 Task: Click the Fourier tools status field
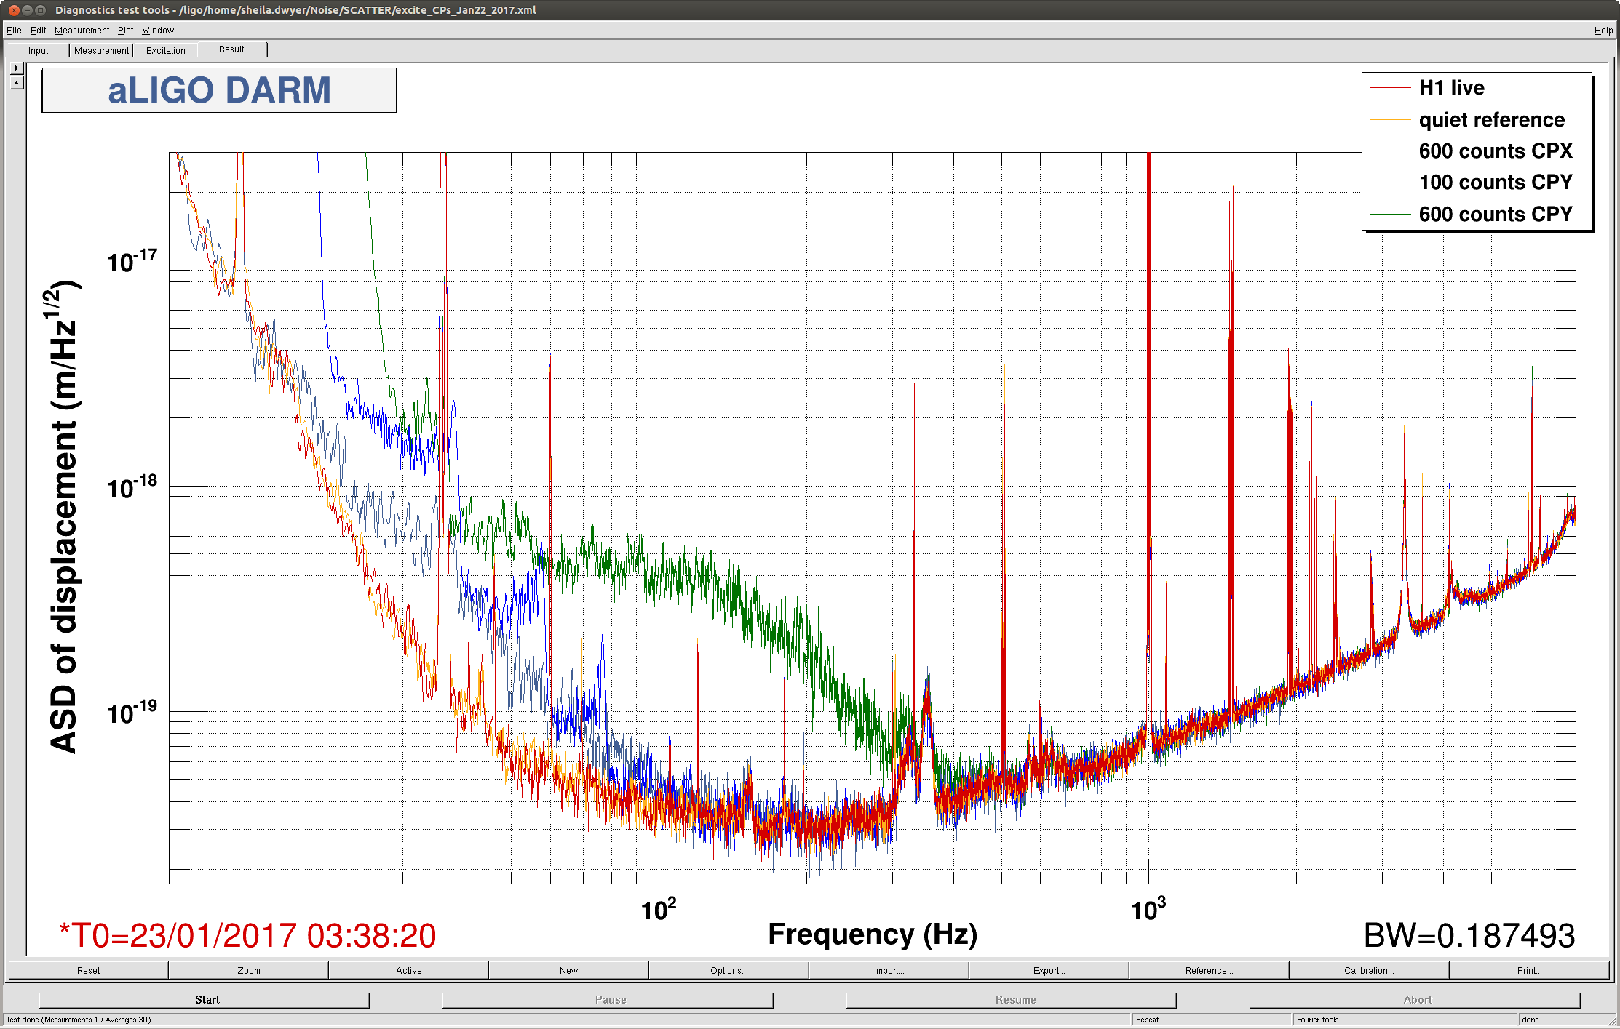click(1405, 1020)
